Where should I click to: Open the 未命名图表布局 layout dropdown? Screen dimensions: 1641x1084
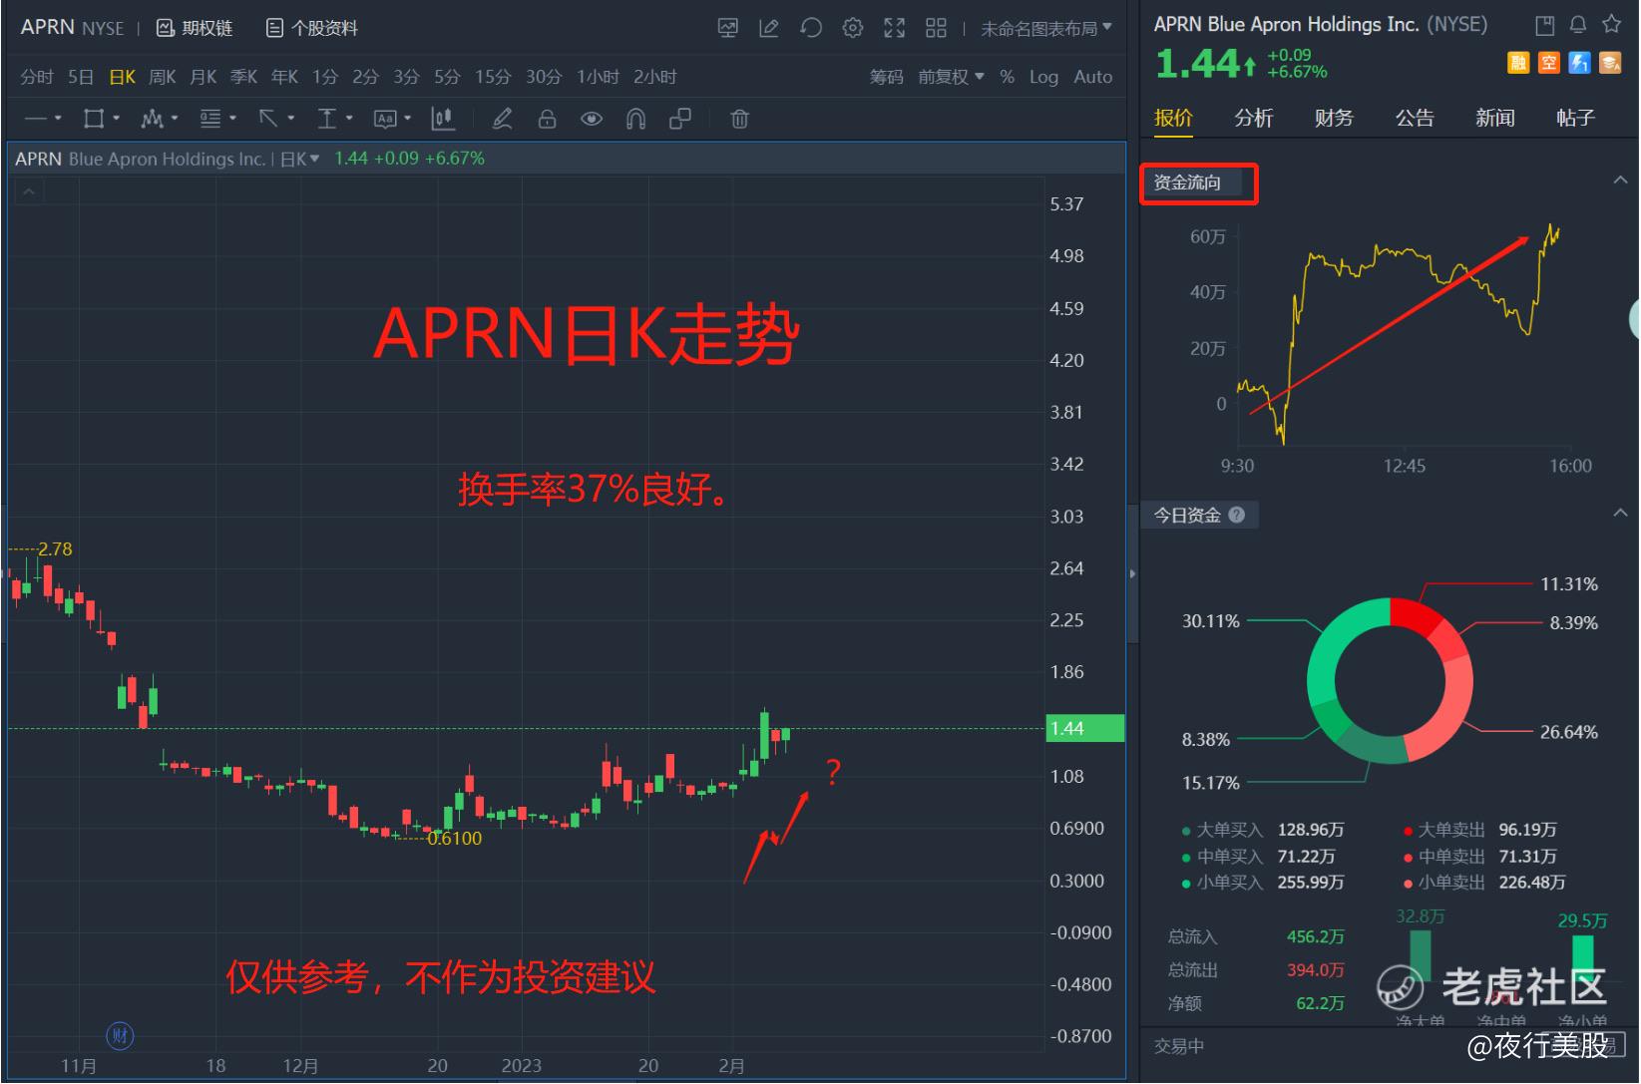click(1045, 28)
